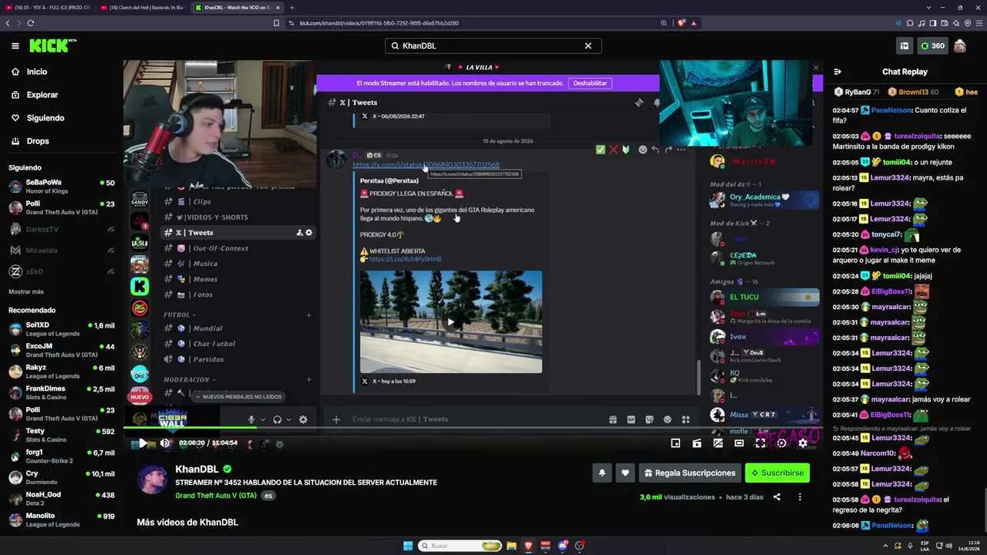Enter fullscreen in video player
This screenshot has height=555, width=987.
coord(760,443)
